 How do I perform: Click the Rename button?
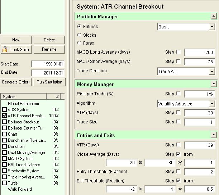click(49, 49)
